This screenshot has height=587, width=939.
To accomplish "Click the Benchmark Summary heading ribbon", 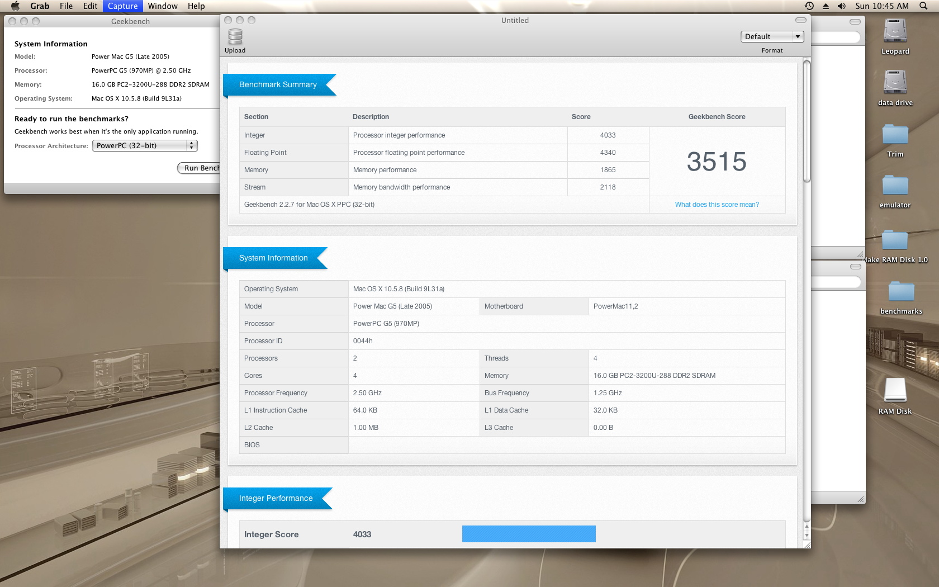I will (279, 84).
